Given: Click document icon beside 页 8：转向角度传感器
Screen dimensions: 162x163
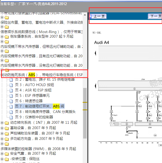Looking at the screenshot, I should pos(11,112).
